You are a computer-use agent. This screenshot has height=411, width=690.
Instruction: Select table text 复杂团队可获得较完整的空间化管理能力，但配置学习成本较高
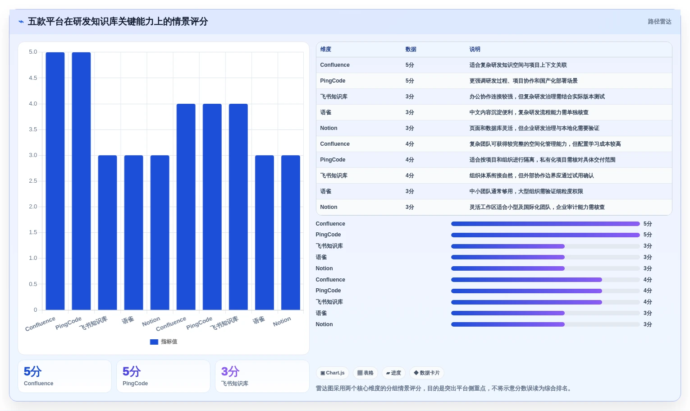pyautogui.click(x=545, y=144)
